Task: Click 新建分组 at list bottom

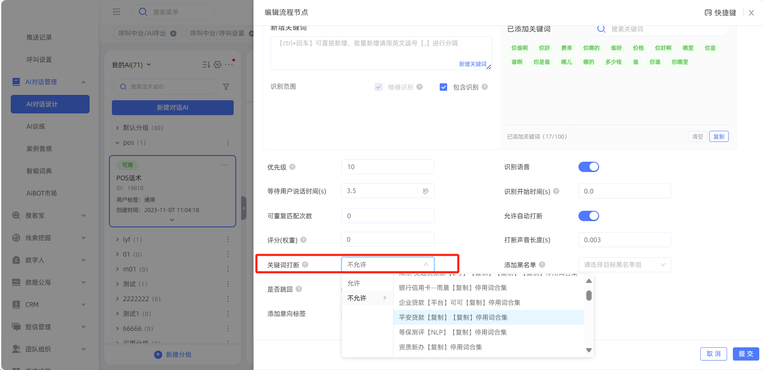Action: 173,354
